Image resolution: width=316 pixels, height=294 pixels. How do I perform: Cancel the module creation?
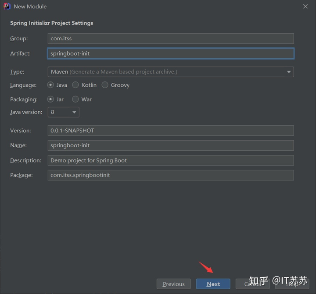click(x=253, y=284)
